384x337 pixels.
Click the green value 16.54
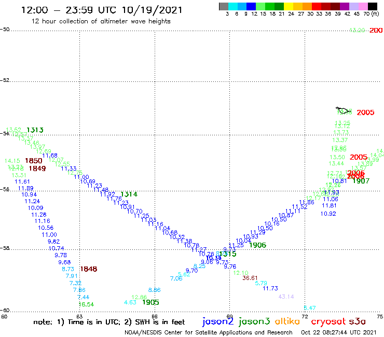86,304
